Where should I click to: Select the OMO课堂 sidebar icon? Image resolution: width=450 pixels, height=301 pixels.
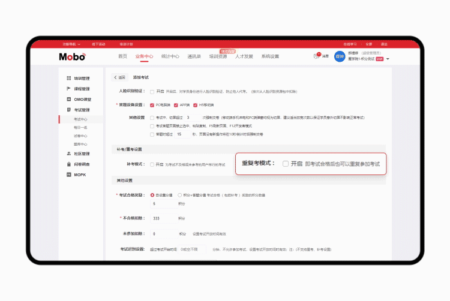pyautogui.click(x=69, y=99)
